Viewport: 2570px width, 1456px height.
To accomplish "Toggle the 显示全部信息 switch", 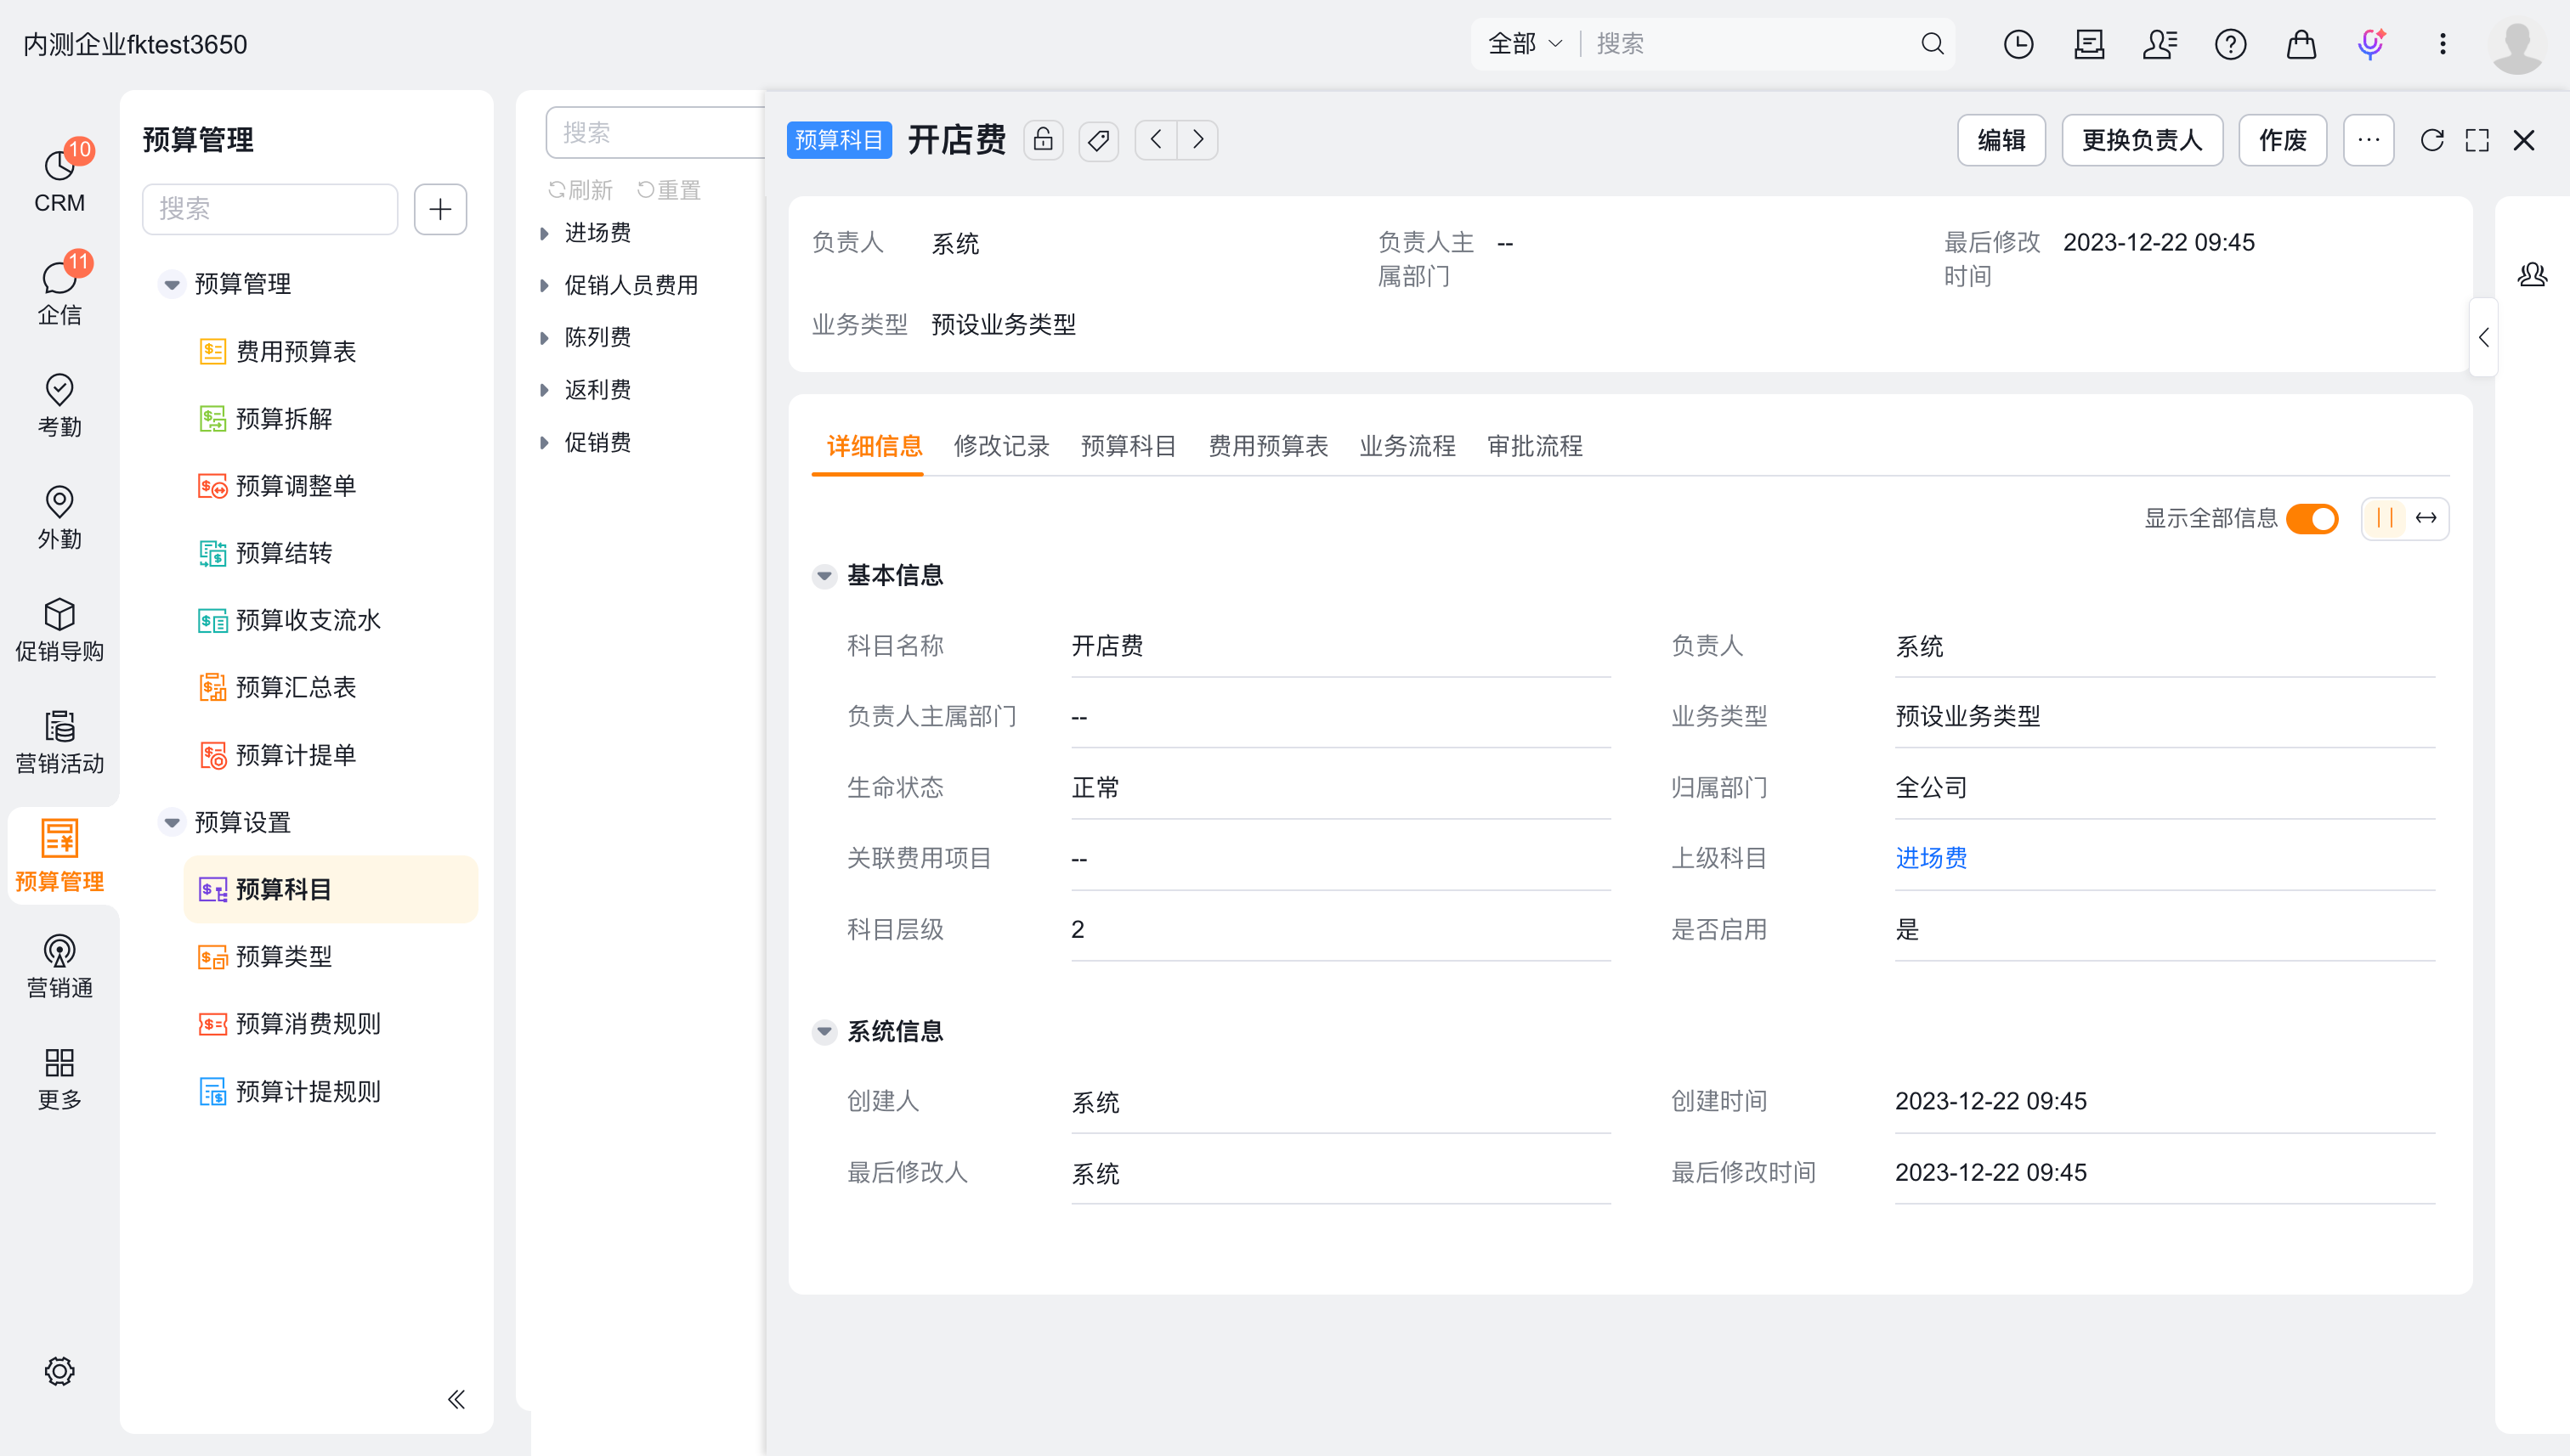I will (x=2312, y=519).
